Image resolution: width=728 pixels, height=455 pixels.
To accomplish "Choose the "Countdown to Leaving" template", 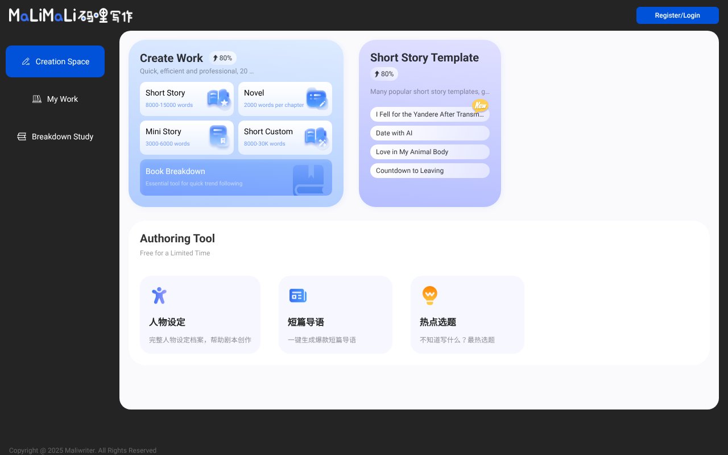I will point(430,171).
